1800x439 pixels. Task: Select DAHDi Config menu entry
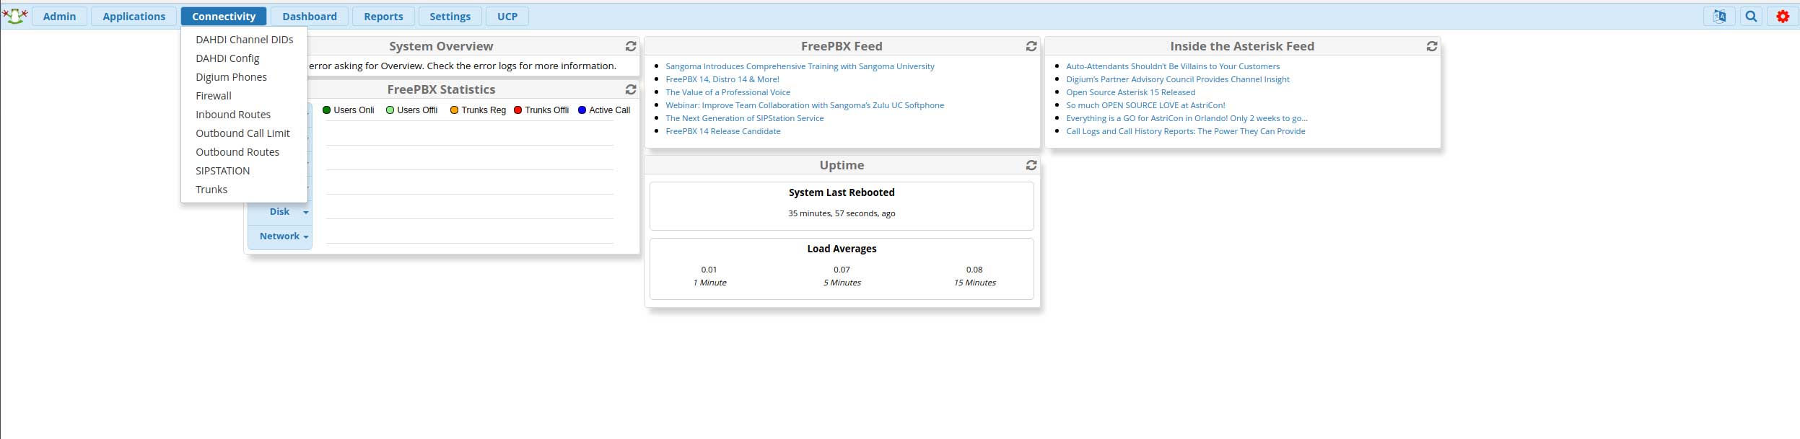tap(244, 58)
